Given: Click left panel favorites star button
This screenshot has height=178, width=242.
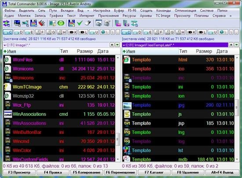Looking at the screenshot, I should click(112, 45).
